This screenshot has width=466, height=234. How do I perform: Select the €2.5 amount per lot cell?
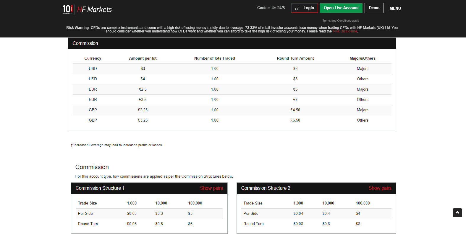143,89
